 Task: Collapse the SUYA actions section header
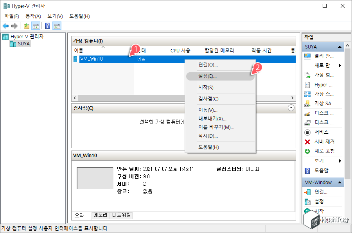point(339,47)
